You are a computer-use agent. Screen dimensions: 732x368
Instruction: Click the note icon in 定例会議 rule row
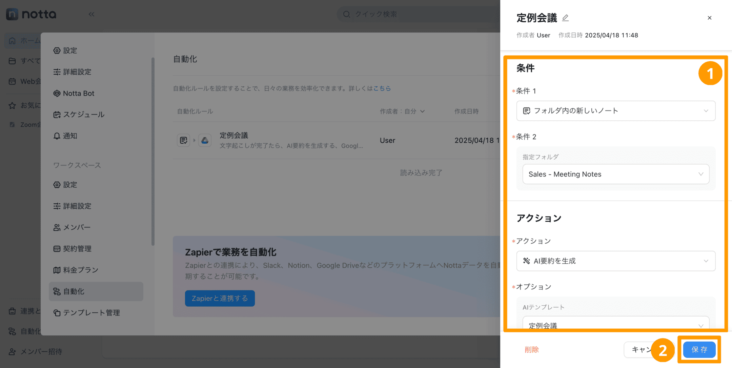[184, 140]
